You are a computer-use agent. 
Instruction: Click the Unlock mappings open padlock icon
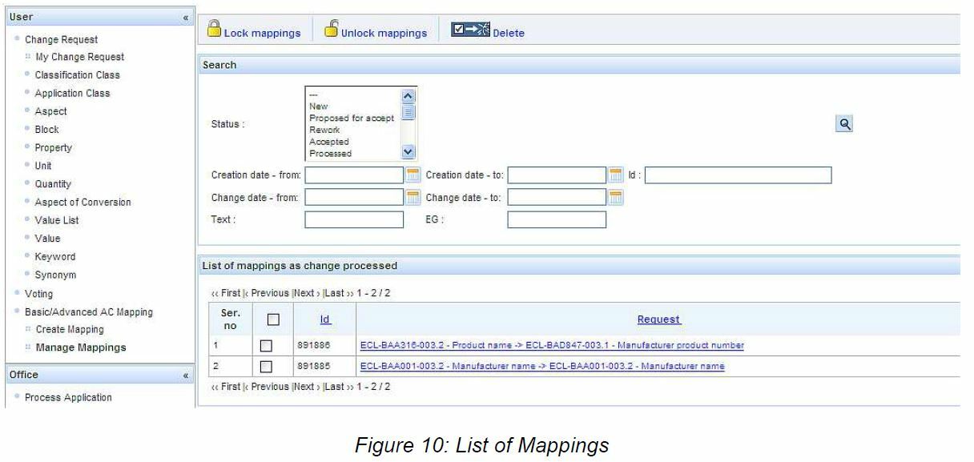(x=331, y=30)
